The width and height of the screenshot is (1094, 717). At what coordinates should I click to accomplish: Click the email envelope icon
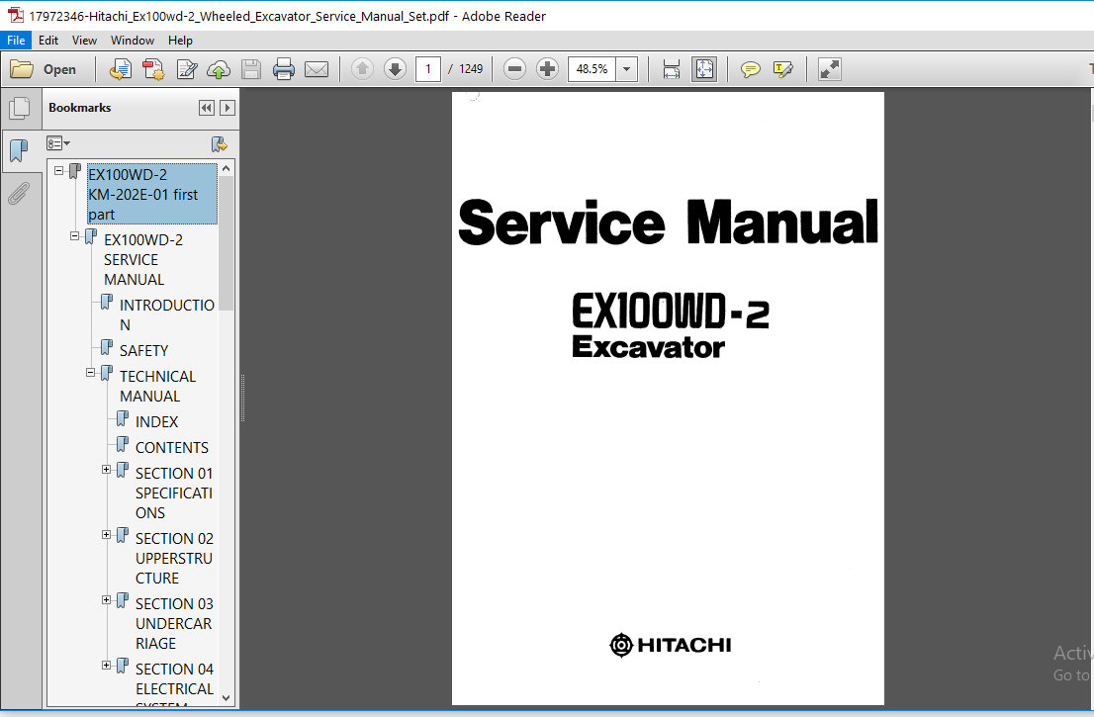317,69
